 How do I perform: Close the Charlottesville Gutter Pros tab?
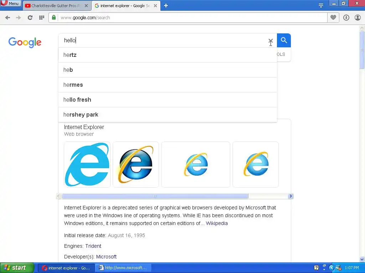86,6
